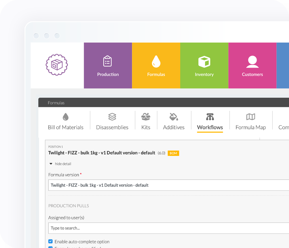The height and width of the screenshot is (248, 289).
Task: Switch to Disassemblies tab
Action: tap(112, 127)
